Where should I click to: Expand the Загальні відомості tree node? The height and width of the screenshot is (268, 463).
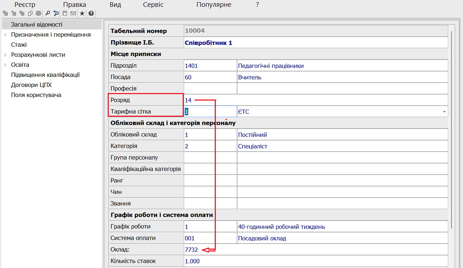[5, 25]
